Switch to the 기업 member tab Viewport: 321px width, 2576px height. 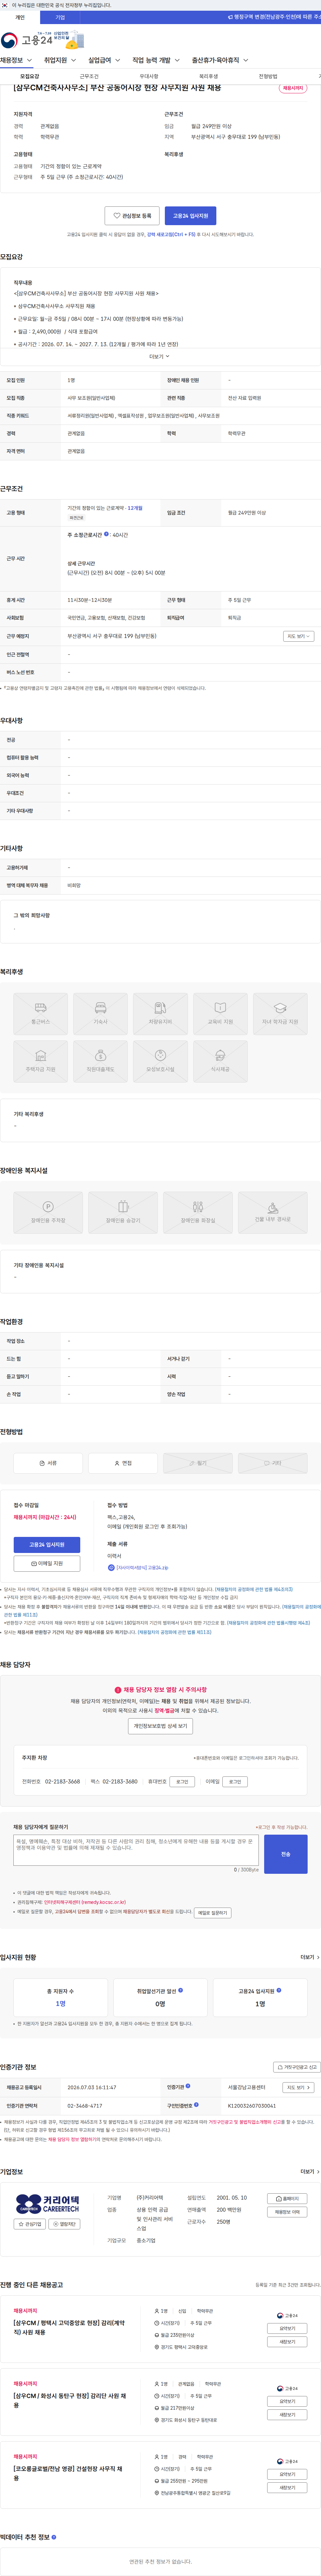[60, 17]
